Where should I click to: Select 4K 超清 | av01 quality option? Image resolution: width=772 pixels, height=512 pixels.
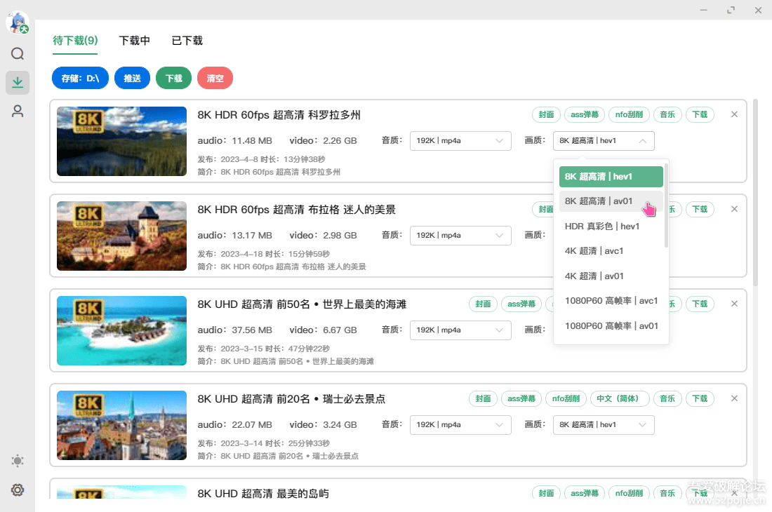click(x=611, y=276)
